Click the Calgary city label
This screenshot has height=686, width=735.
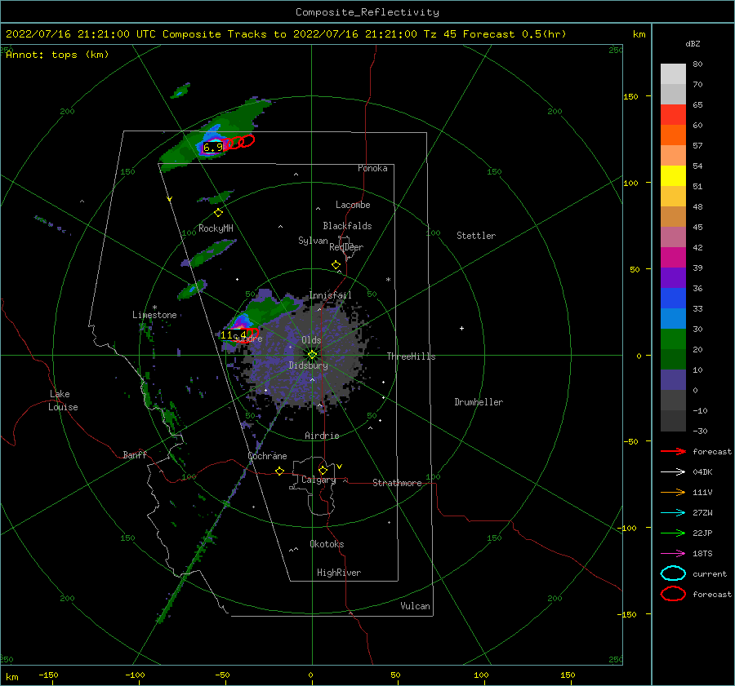coord(318,480)
